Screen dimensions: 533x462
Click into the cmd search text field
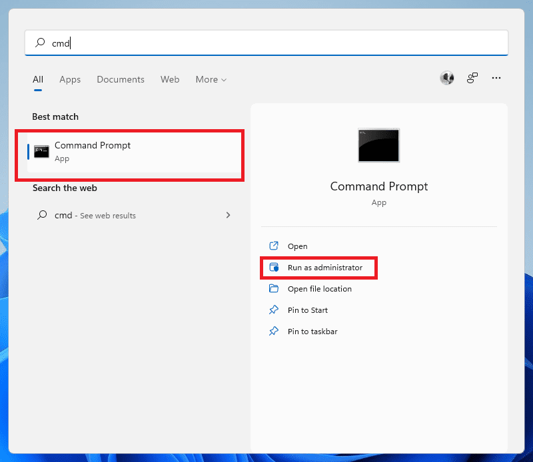tap(266, 43)
